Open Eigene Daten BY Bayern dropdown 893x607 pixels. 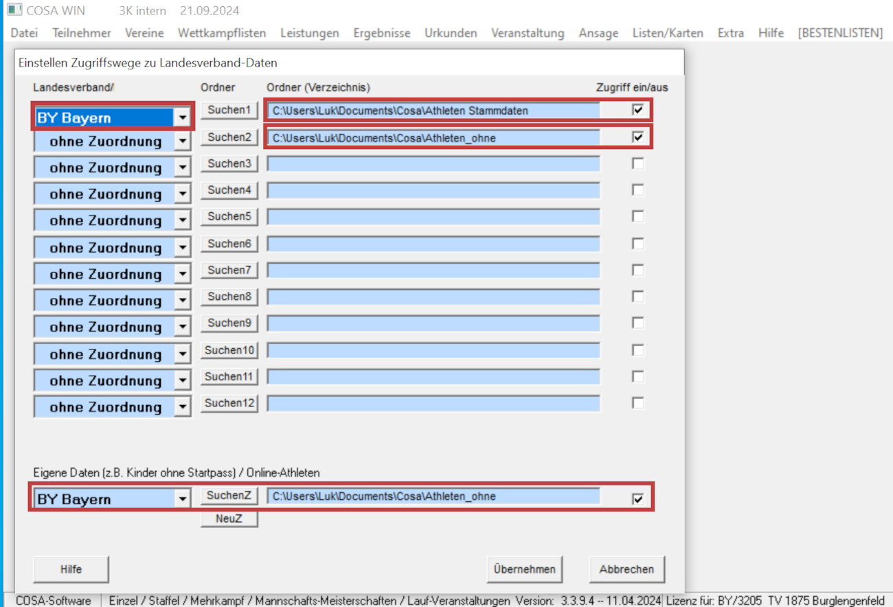click(x=182, y=499)
